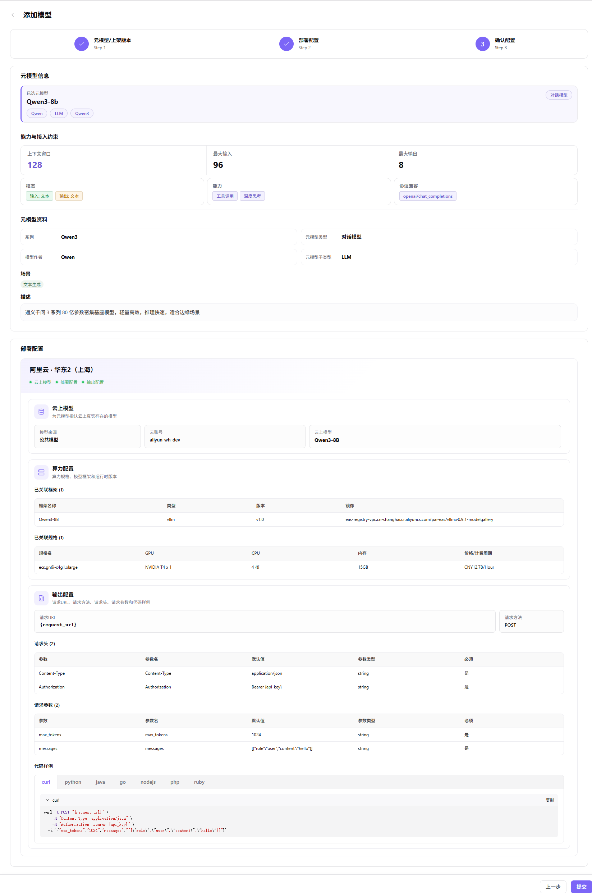Image resolution: width=592 pixels, height=893 pixels.
Task: Click the 算力配置 server icon
Action: [42, 472]
